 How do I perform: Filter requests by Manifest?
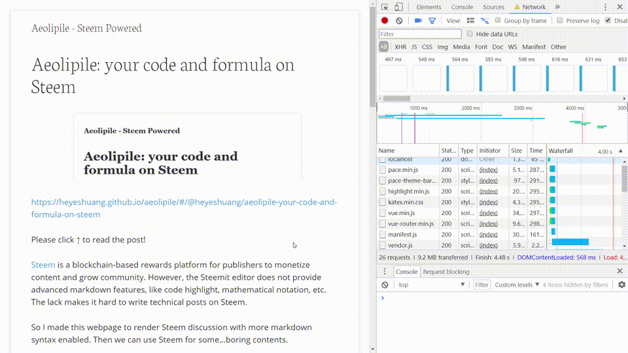click(534, 47)
